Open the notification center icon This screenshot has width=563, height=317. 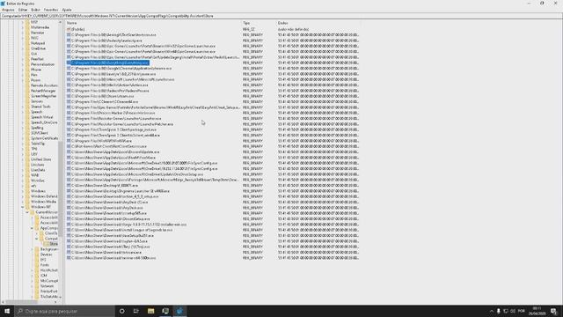coord(553,311)
